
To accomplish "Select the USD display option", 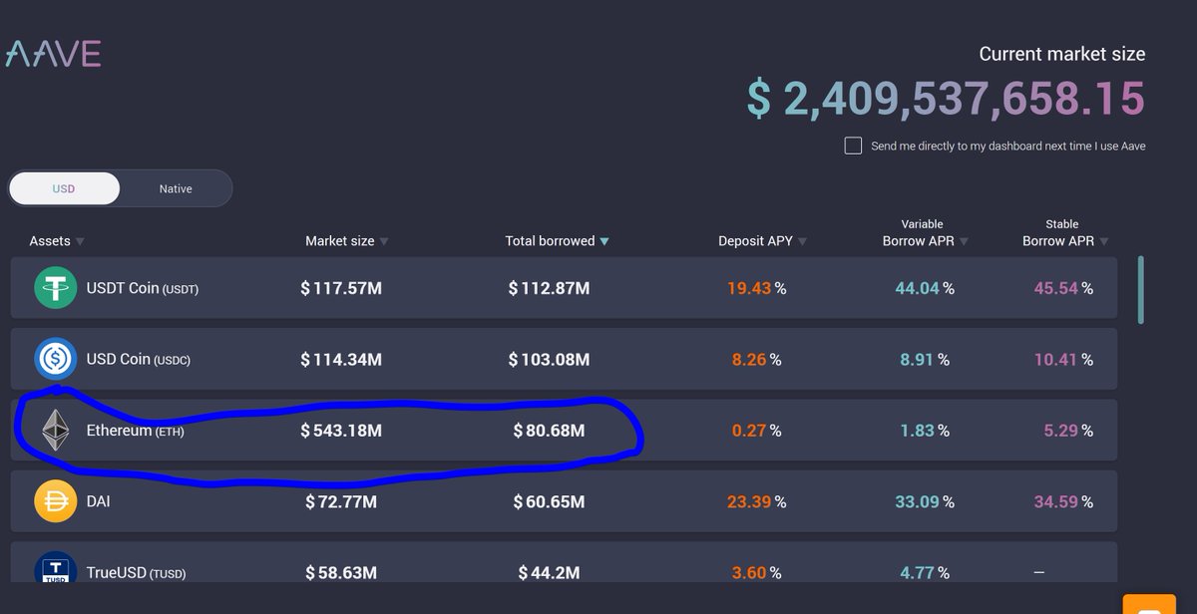I will [63, 187].
